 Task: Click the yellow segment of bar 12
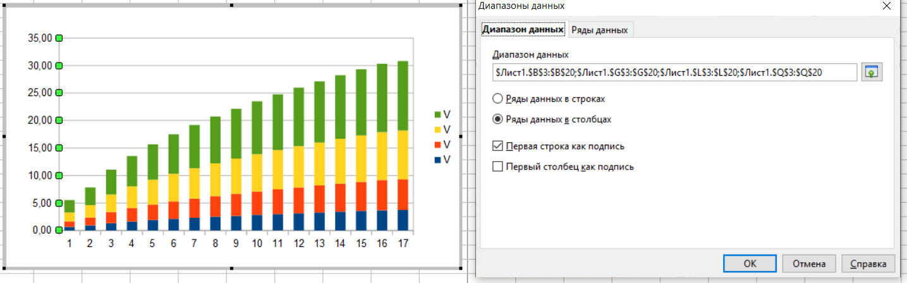tap(298, 167)
